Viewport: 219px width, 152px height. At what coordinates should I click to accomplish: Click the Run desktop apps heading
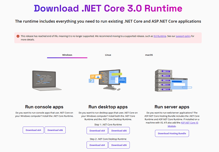point(108,107)
